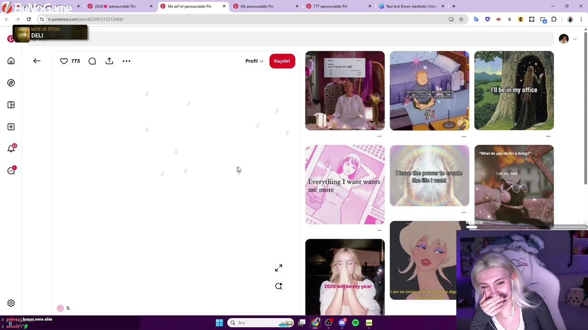This screenshot has width=588, height=330.
Task: Open options under the rainbow light pin
Action: point(464,212)
